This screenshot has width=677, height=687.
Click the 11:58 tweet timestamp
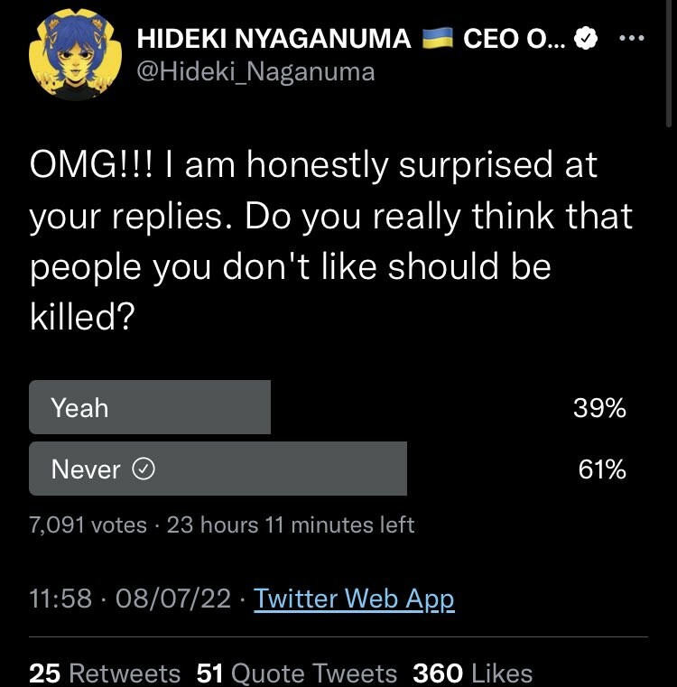(x=60, y=599)
